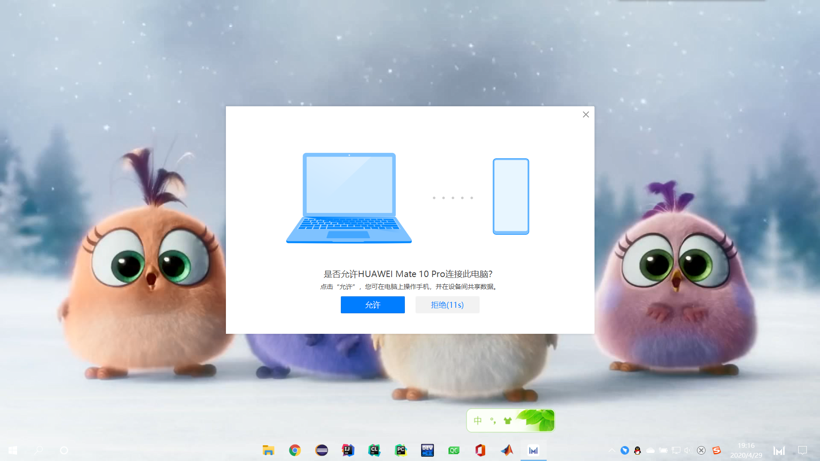The width and height of the screenshot is (820, 461).
Task: Click the blue 允许 (Allow) button
Action: click(372, 305)
